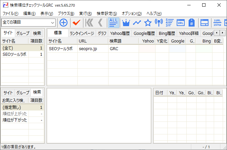The height and width of the screenshot is (150, 227).
Task: Click the star favorites icon
Action: (148, 23)
